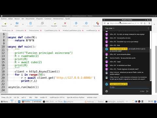Click the yellow highlighted author name in chat list

pos(119,49)
